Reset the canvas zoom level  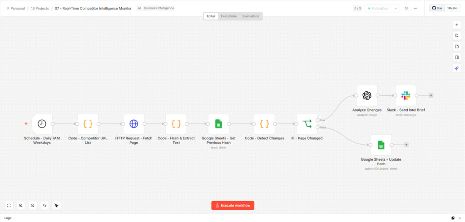pos(45,205)
